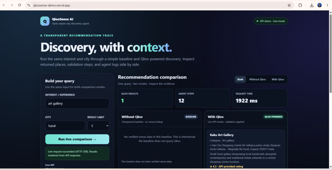Click the Agent Steps value 12
332x170 pixels.
[181, 101]
